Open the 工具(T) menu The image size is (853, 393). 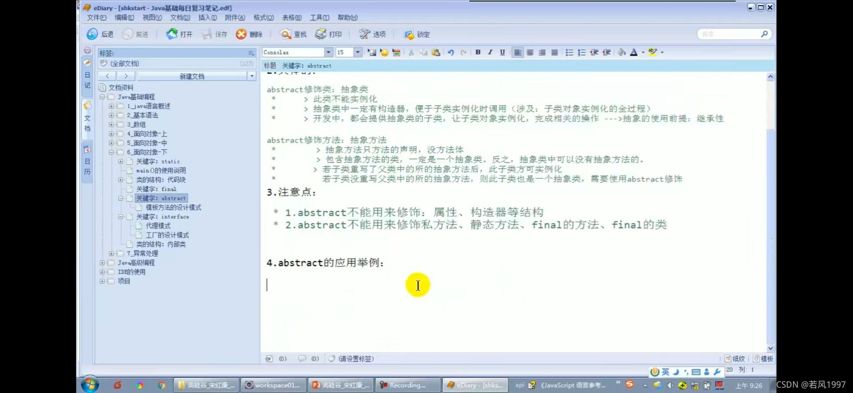319,17
